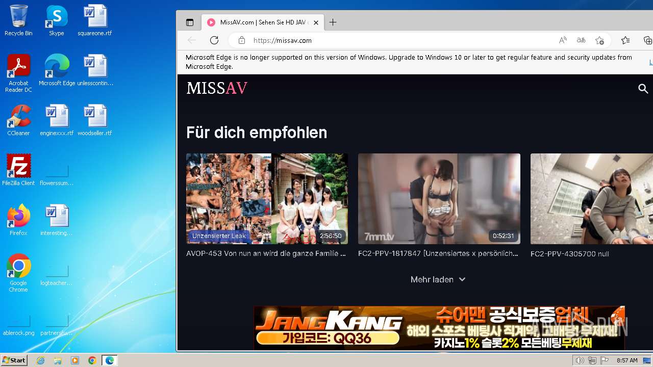Open the network status tray icon
Viewport: 653px width, 367px height.
(592, 360)
